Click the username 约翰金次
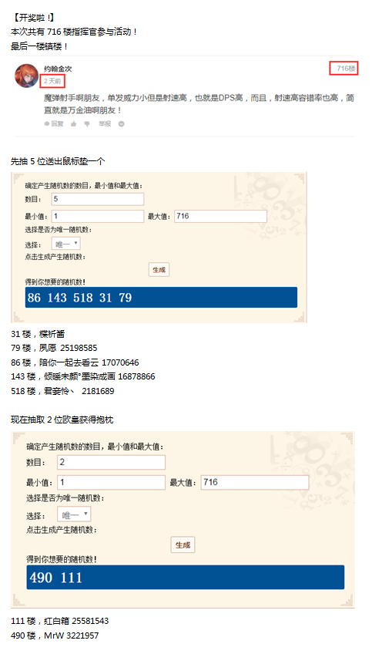 (58, 69)
